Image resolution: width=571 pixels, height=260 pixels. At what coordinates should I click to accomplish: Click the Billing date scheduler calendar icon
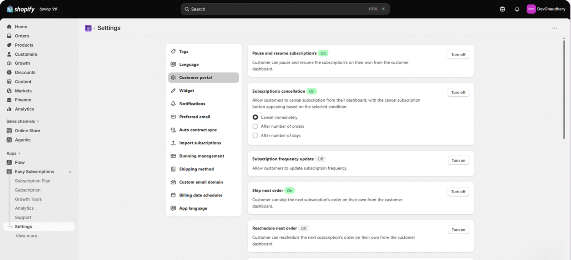pyautogui.click(x=173, y=195)
